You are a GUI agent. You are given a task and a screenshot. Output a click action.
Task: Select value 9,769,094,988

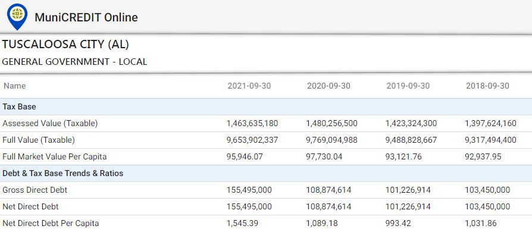click(332, 140)
